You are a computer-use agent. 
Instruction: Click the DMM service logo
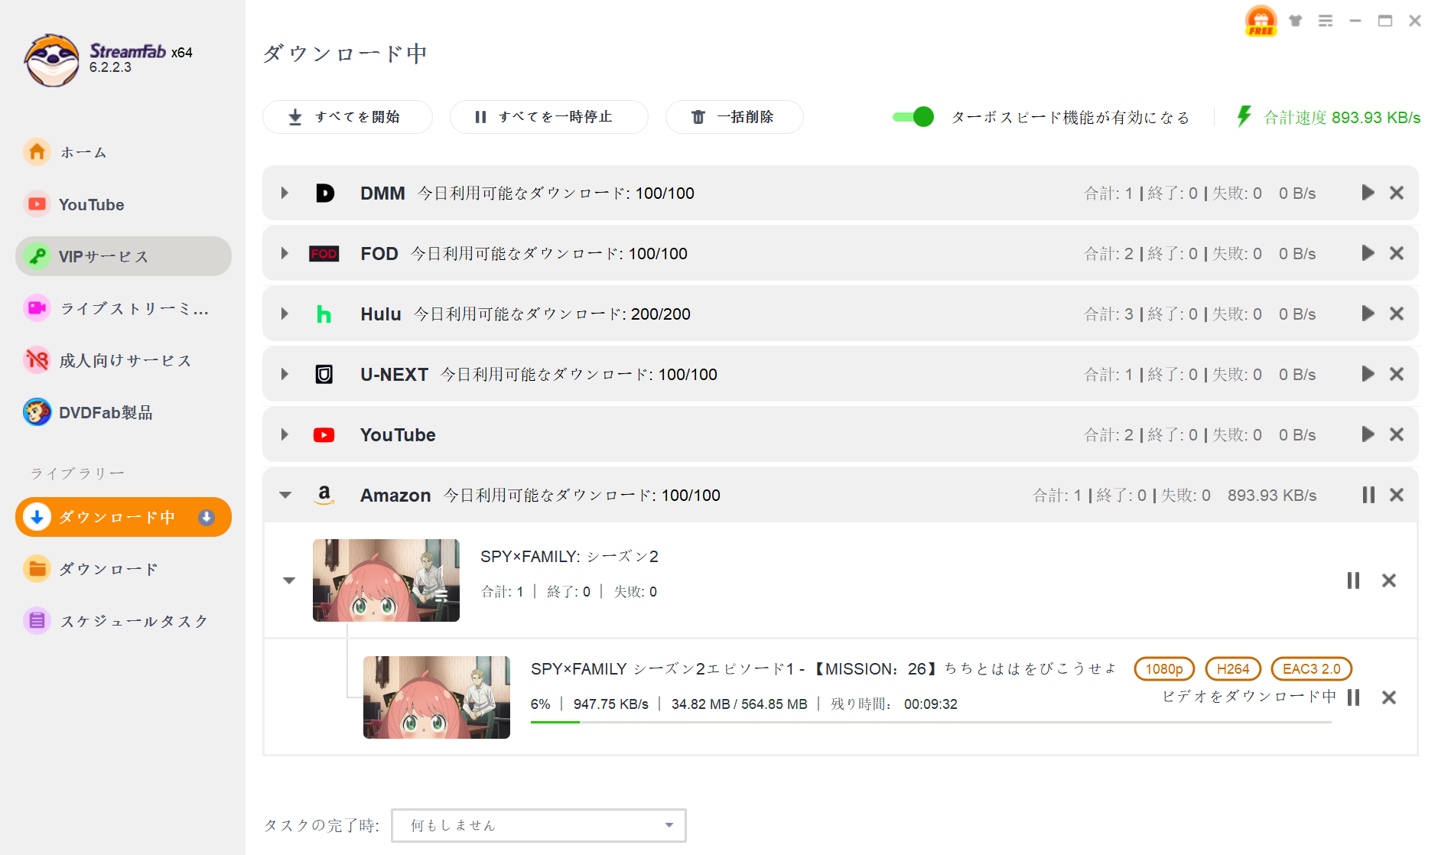(324, 193)
